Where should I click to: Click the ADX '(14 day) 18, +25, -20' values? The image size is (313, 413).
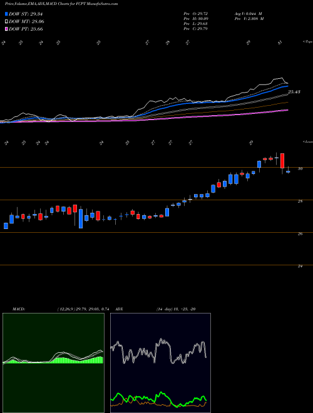pos(175,309)
